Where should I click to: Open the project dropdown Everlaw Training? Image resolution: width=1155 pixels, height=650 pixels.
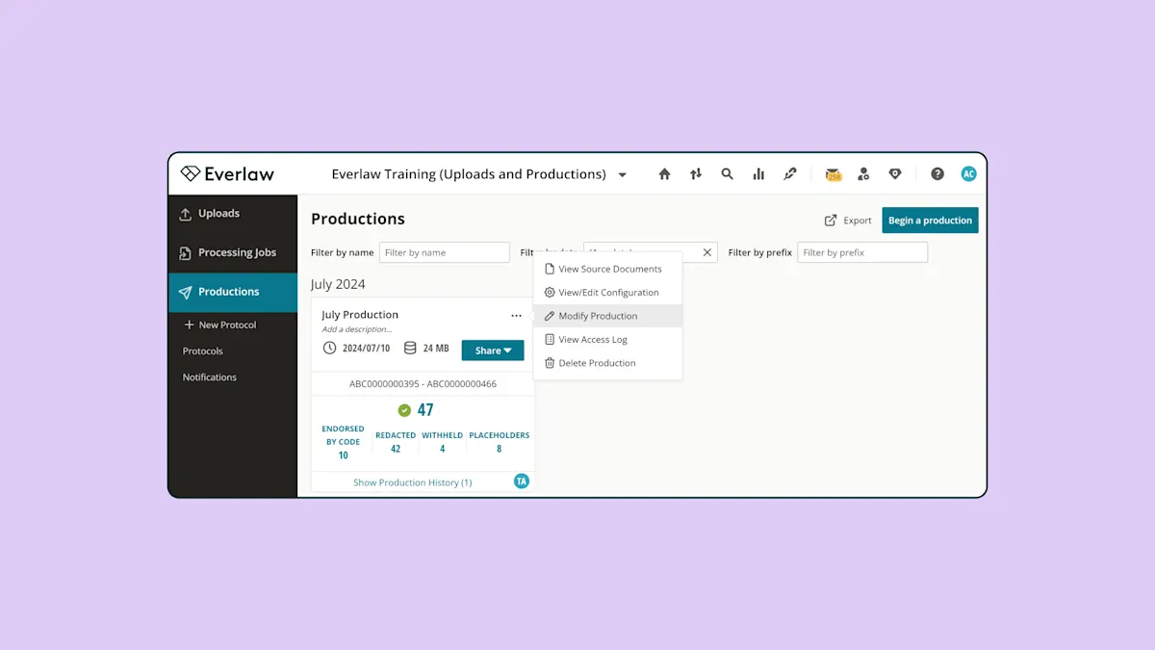(479, 174)
